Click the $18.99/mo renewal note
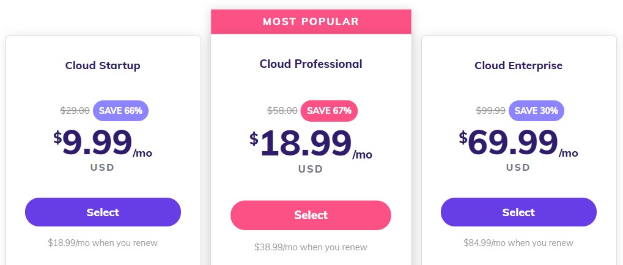623x265 pixels. (103, 243)
